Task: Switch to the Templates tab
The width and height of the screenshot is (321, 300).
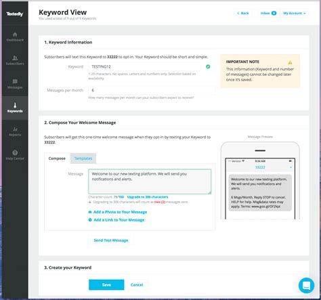Action: point(83,158)
